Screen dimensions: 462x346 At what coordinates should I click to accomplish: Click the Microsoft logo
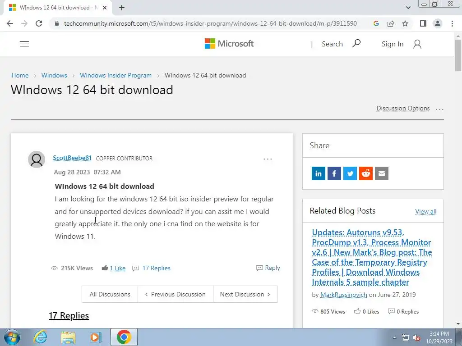click(x=229, y=44)
